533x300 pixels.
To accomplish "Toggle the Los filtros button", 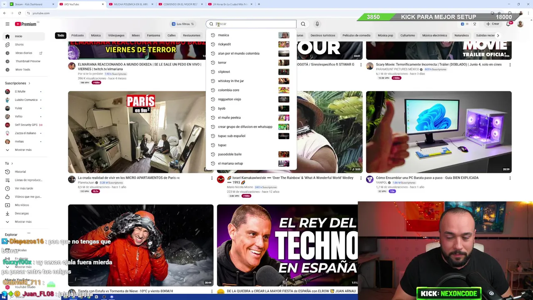I will tap(183, 24).
